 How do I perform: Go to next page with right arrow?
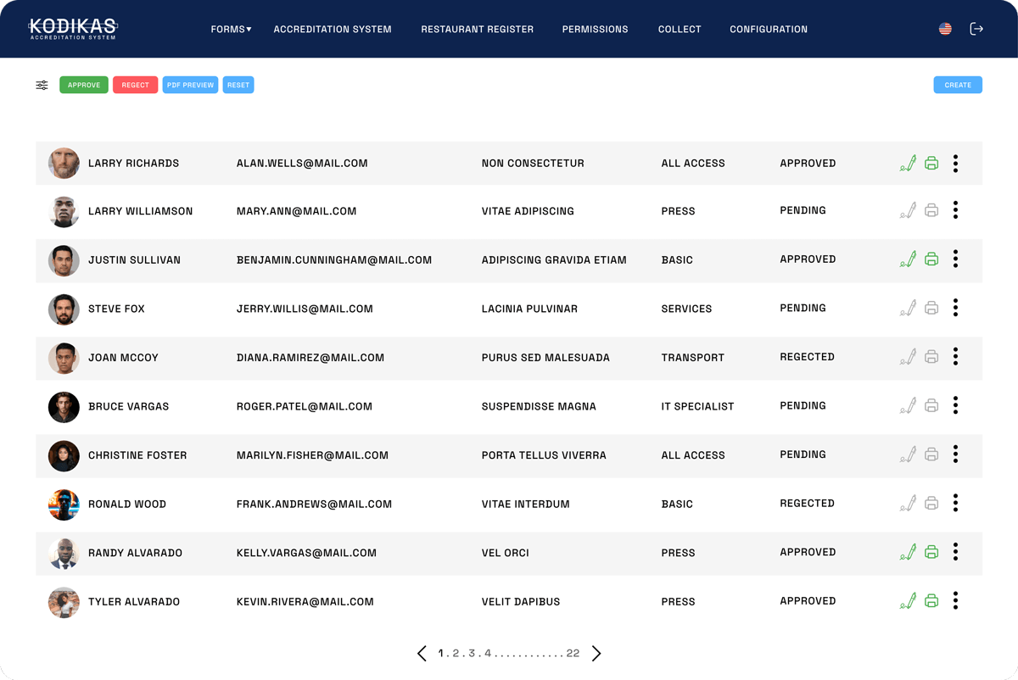pos(596,653)
